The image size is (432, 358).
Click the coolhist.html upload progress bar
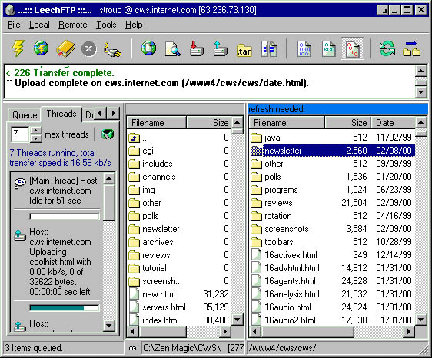click(x=65, y=307)
